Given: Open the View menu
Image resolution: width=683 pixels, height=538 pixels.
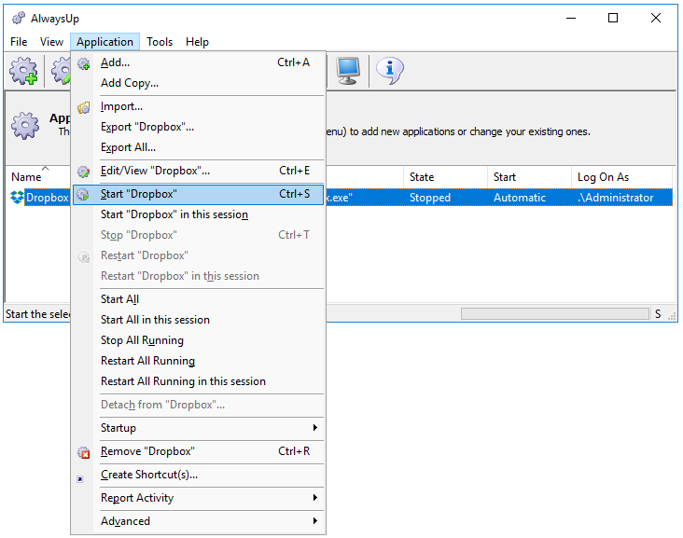Looking at the screenshot, I should tap(51, 42).
